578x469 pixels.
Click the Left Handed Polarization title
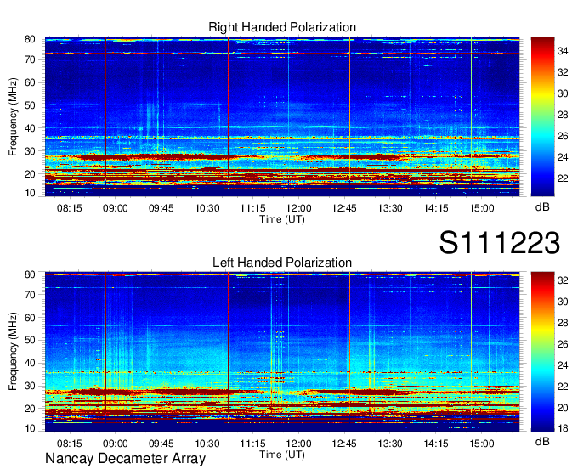[282, 263]
